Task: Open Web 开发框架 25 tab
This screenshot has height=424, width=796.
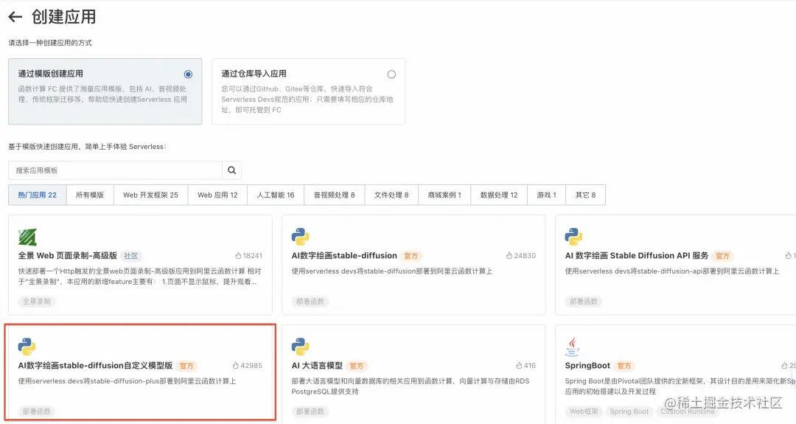Action: click(151, 195)
